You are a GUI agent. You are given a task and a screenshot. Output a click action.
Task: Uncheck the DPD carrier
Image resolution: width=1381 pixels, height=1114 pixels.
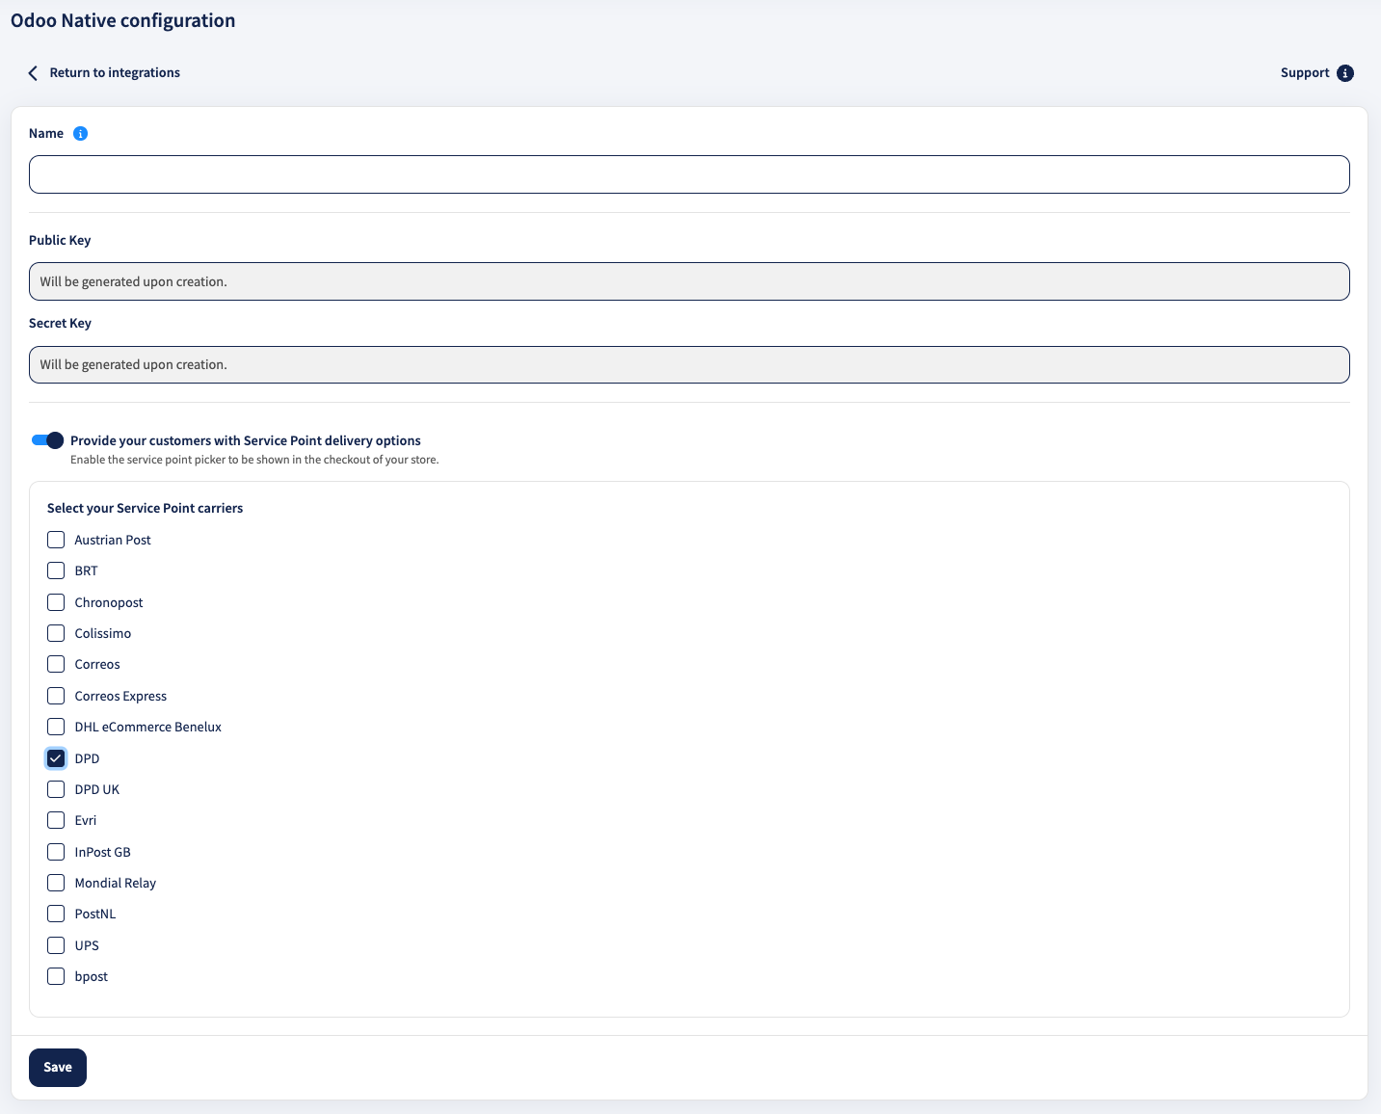(x=55, y=758)
